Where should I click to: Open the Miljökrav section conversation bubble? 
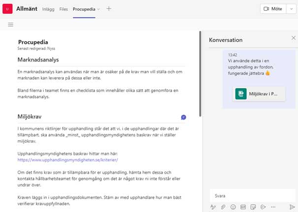point(184,117)
